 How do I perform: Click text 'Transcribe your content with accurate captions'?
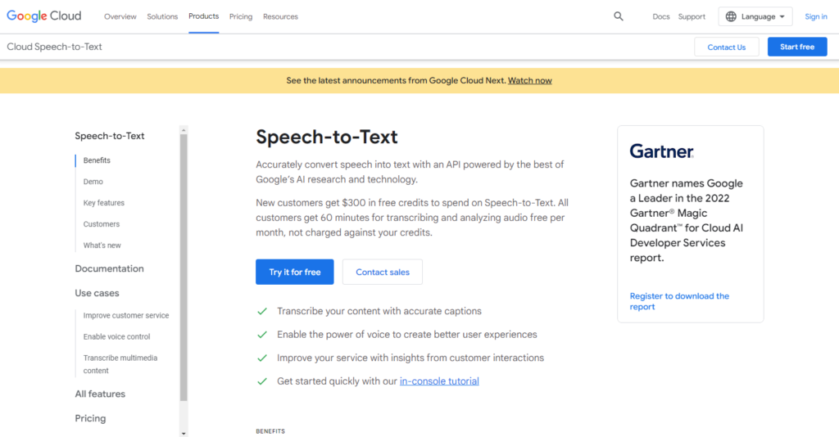click(379, 311)
